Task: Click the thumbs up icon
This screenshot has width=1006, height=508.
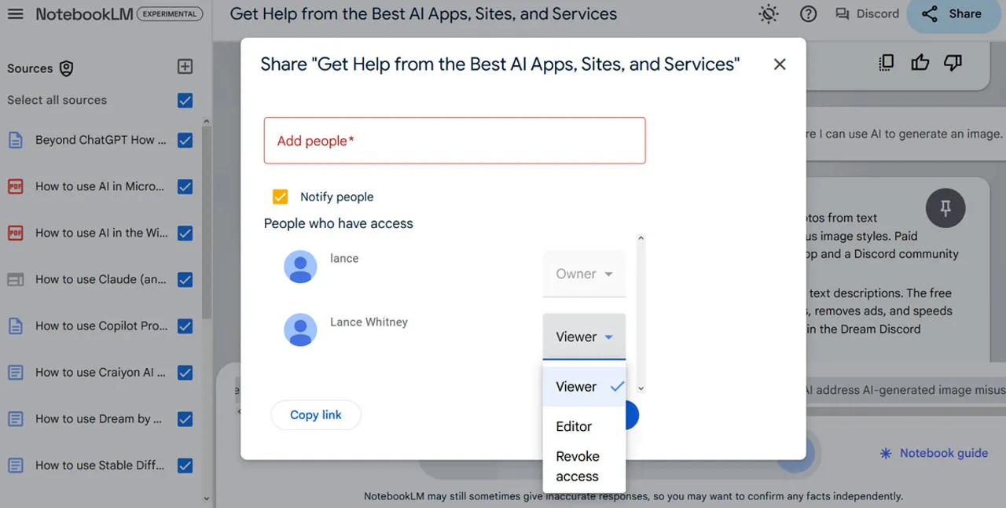Action: [920, 63]
